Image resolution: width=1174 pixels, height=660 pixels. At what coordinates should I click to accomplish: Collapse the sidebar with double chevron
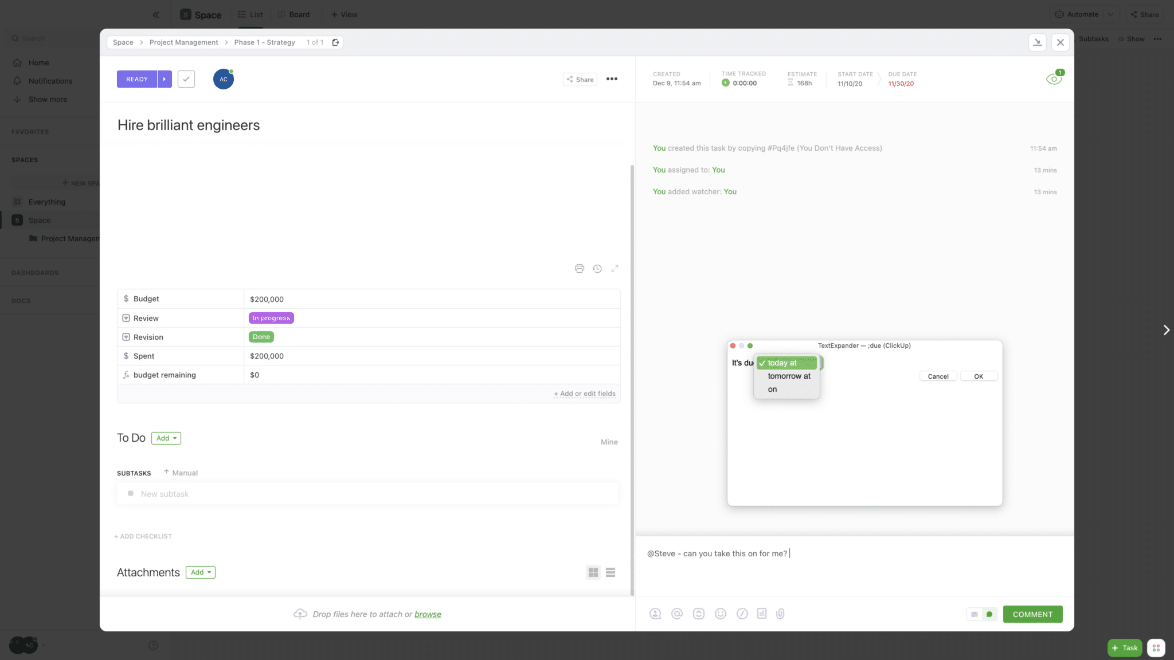tap(156, 15)
